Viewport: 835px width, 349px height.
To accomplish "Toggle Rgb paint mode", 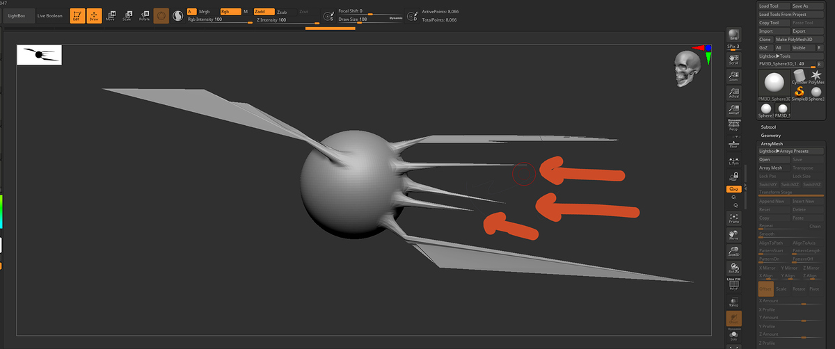I will tap(230, 12).
